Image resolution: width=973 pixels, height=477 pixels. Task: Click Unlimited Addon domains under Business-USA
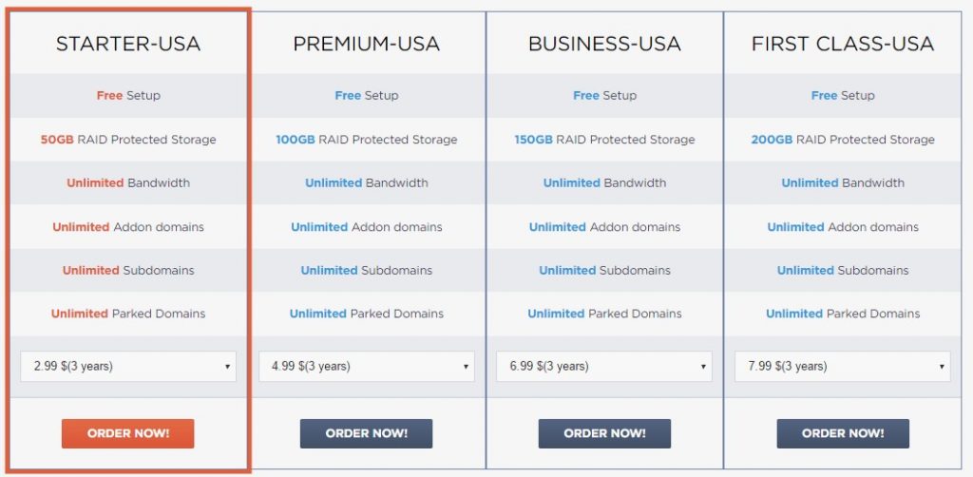click(x=604, y=227)
